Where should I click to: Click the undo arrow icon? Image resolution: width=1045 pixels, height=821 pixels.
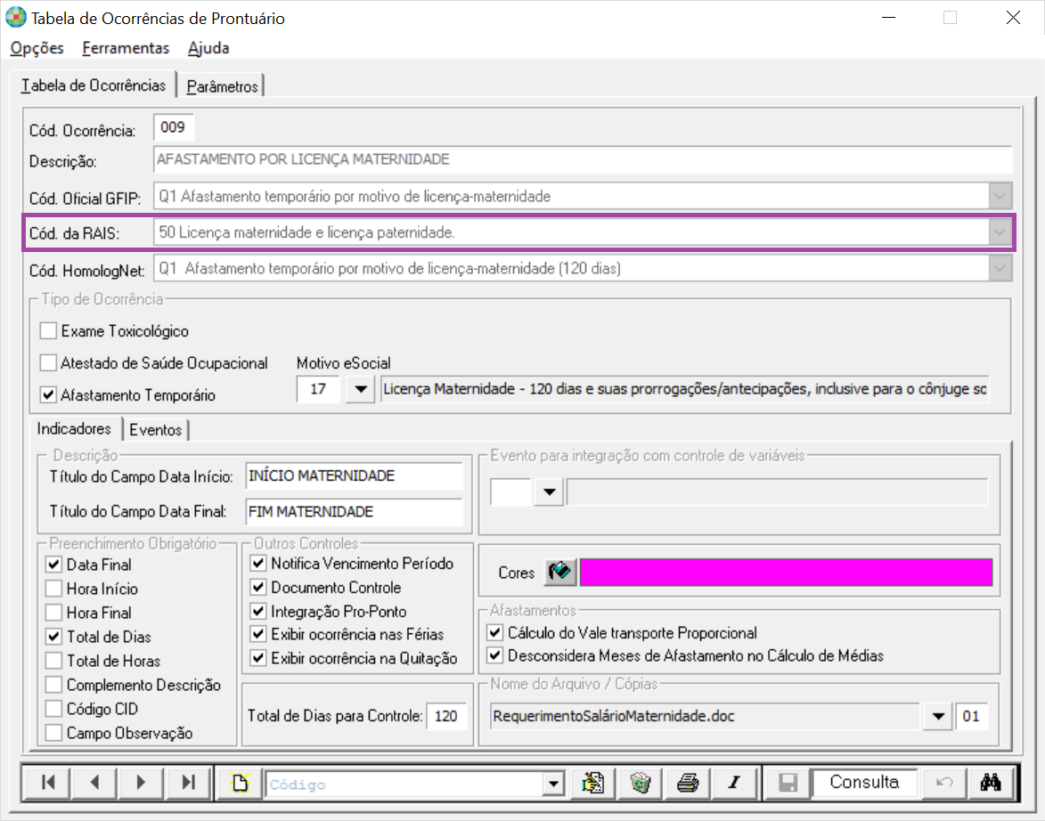point(944,783)
